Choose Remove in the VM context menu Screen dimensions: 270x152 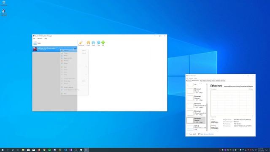click(x=74, y=61)
